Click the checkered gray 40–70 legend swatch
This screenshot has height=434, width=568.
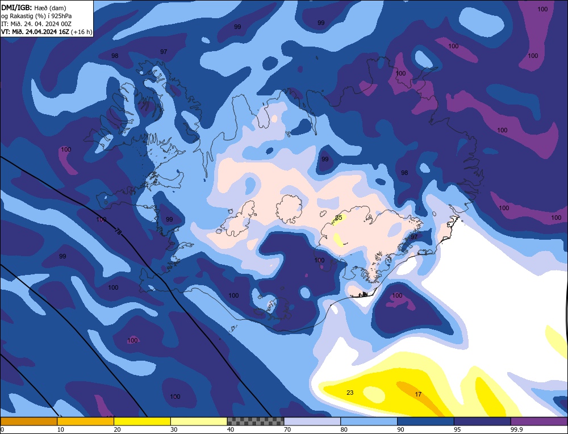[x=256, y=421]
